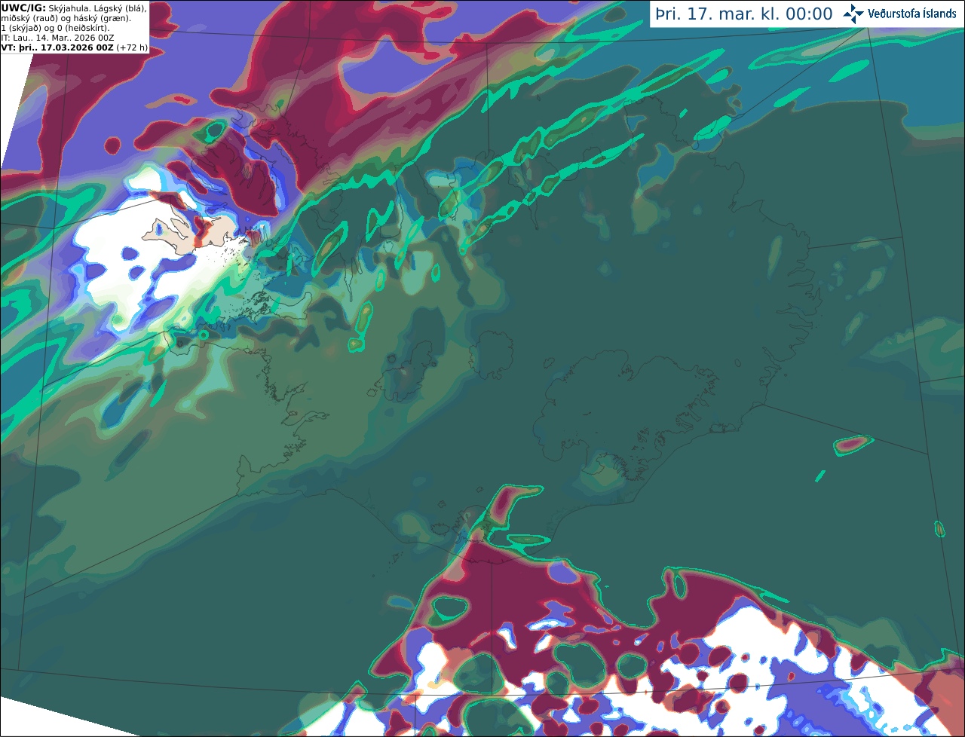Click the 'Þri. 17. mar. kl. 00:00' timestamp
The height and width of the screenshot is (737, 965).
tap(744, 14)
